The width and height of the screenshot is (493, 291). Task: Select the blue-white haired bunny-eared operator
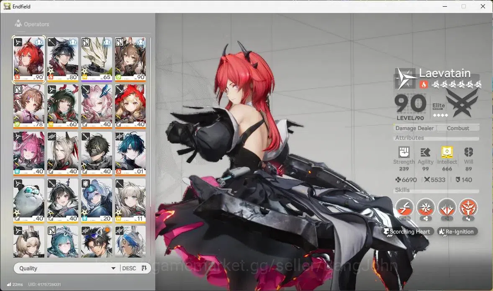130,242
